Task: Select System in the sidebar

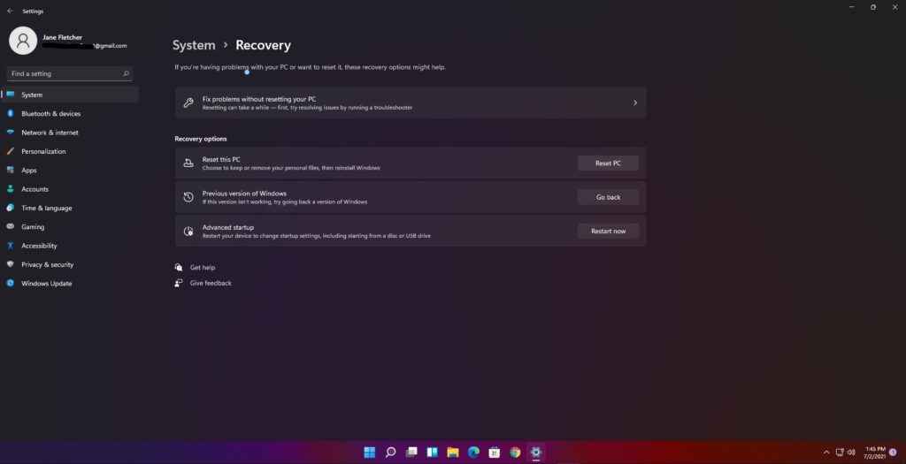Action: [x=70, y=95]
